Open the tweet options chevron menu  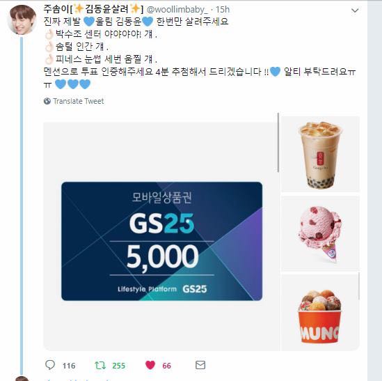[x=355, y=10]
